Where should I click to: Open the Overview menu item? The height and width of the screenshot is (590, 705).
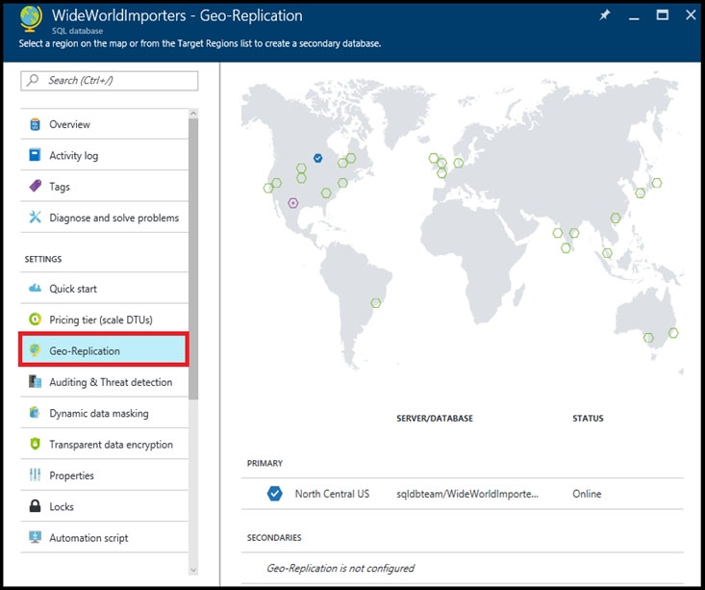tap(104, 124)
